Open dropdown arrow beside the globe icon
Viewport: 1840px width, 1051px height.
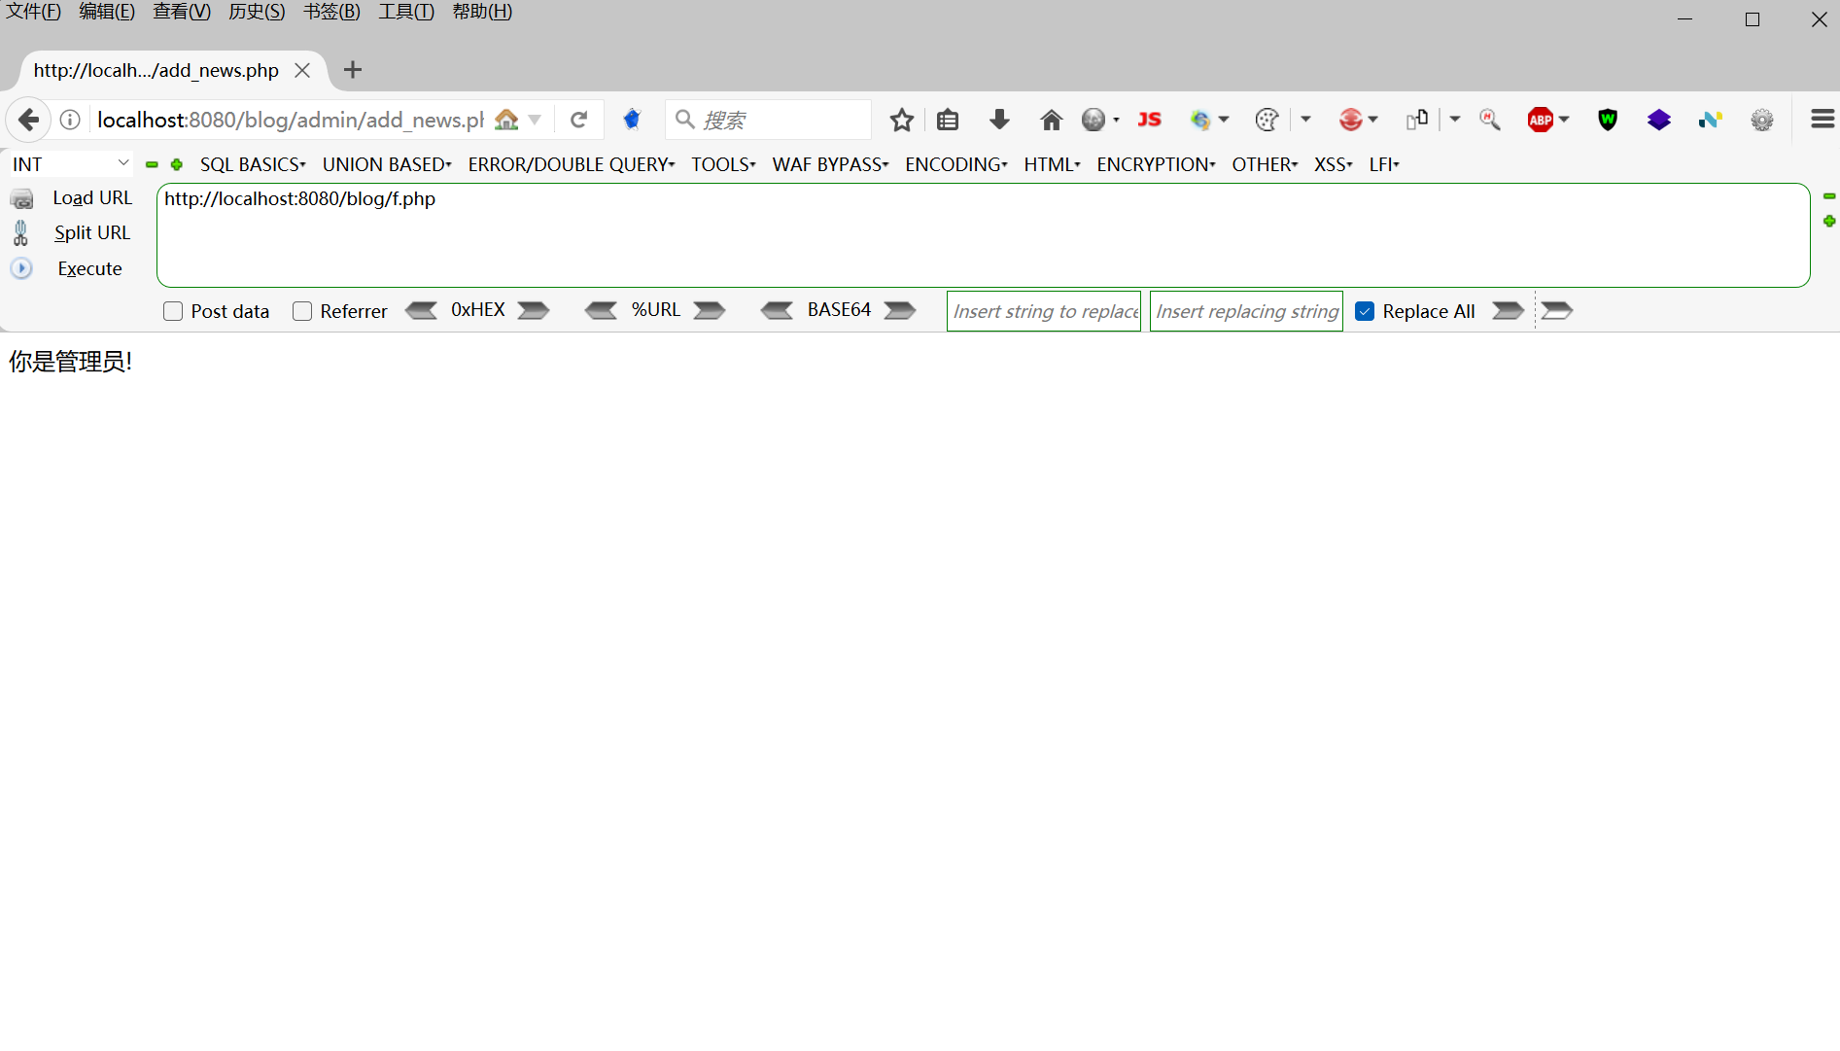tap(1116, 120)
